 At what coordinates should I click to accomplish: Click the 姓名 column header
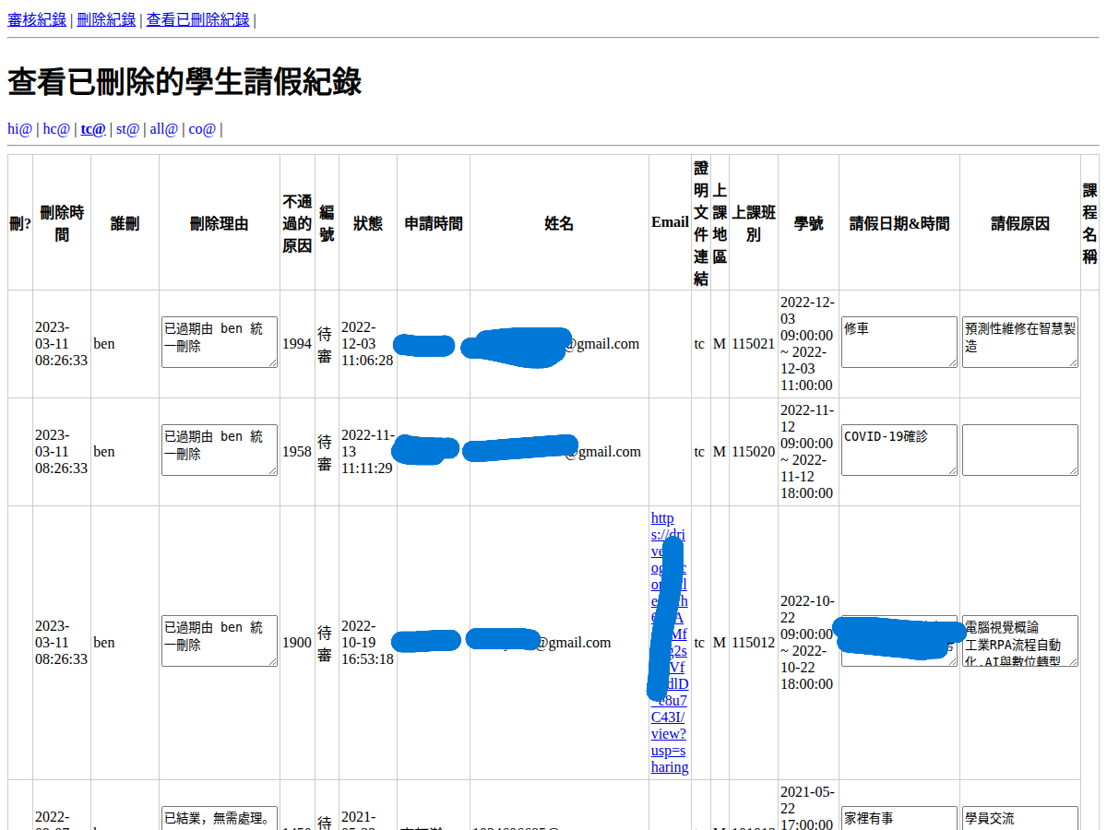[x=559, y=223]
